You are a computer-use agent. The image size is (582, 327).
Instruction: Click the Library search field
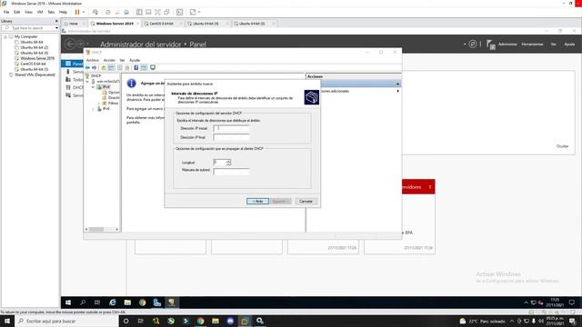point(30,28)
